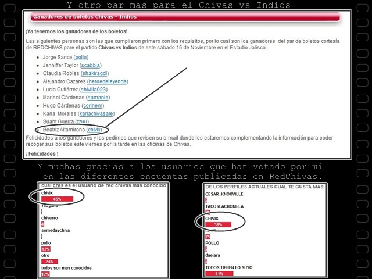Click the name 'Lucia Gutiérrez'
This screenshot has width=372, height=279.
(60, 90)
